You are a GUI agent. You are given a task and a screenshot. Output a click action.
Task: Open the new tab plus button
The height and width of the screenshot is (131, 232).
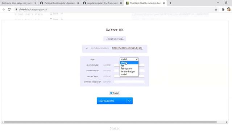point(171,3)
